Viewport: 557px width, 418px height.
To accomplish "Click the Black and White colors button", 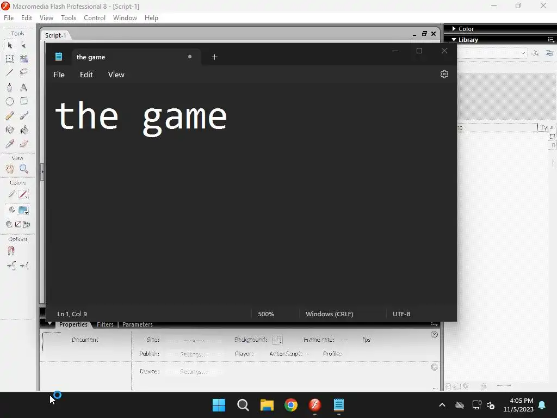I will pyautogui.click(x=9, y=224).
